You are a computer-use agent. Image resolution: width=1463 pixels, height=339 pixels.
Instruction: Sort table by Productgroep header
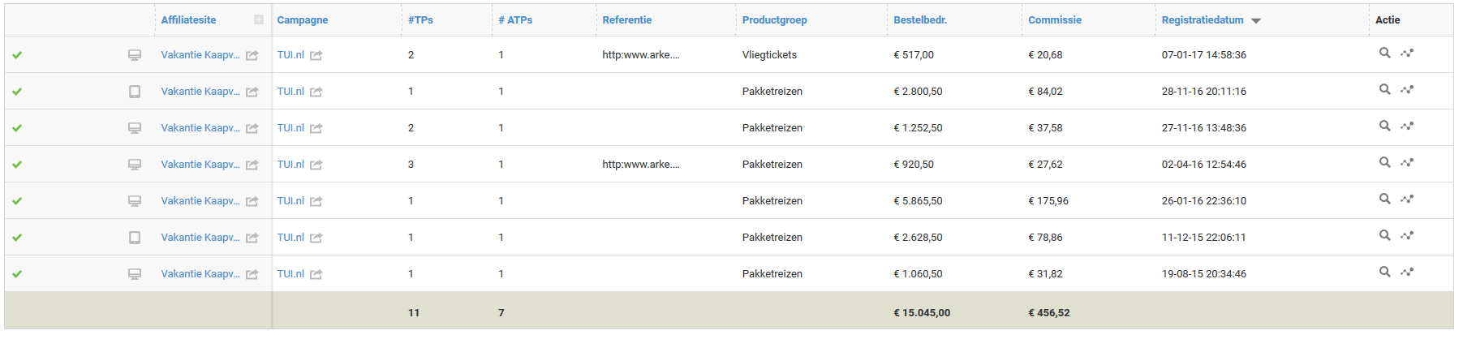click(x=774, y=19)
